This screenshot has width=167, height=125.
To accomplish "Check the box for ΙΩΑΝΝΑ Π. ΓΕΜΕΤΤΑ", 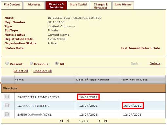I will coord(7,105).
